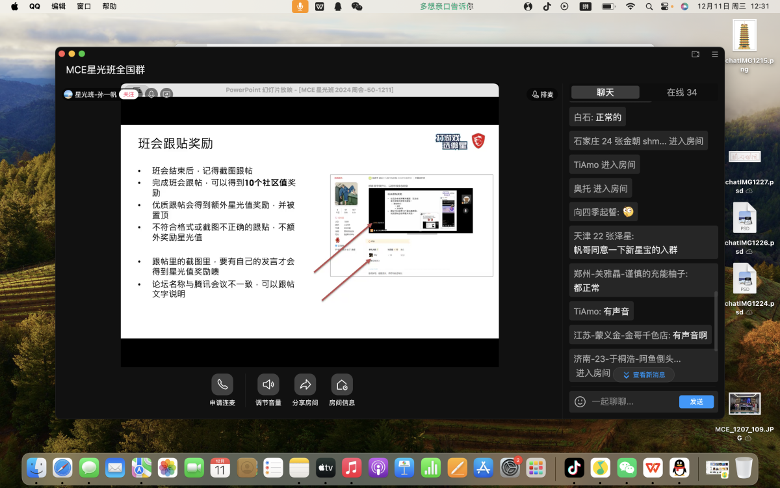Click the 关注 follow button
The height and width of the screenshot is (488, 780).
129,94
